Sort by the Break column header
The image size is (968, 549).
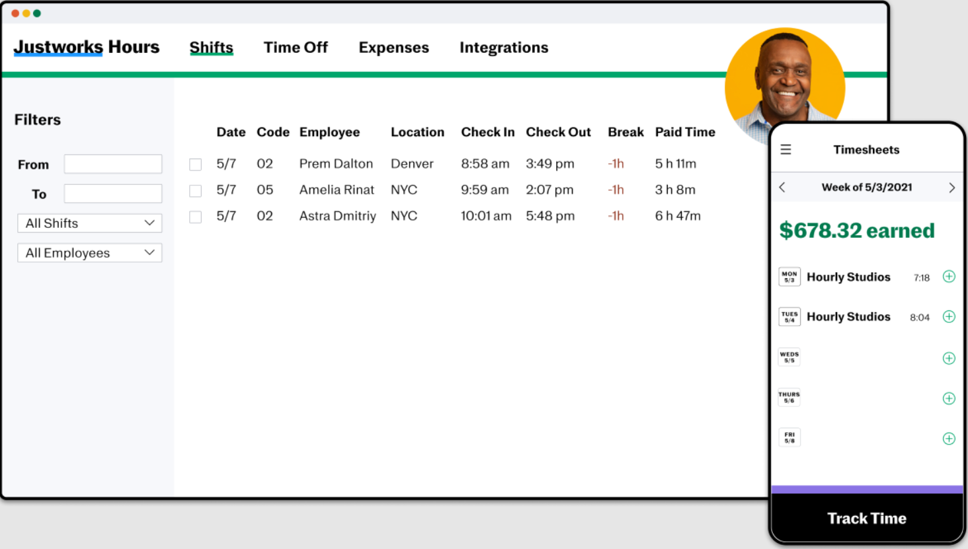coord(625,132)
